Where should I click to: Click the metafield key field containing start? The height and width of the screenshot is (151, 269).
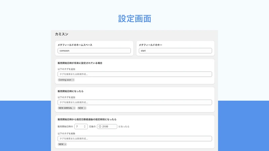coord(175,51)
